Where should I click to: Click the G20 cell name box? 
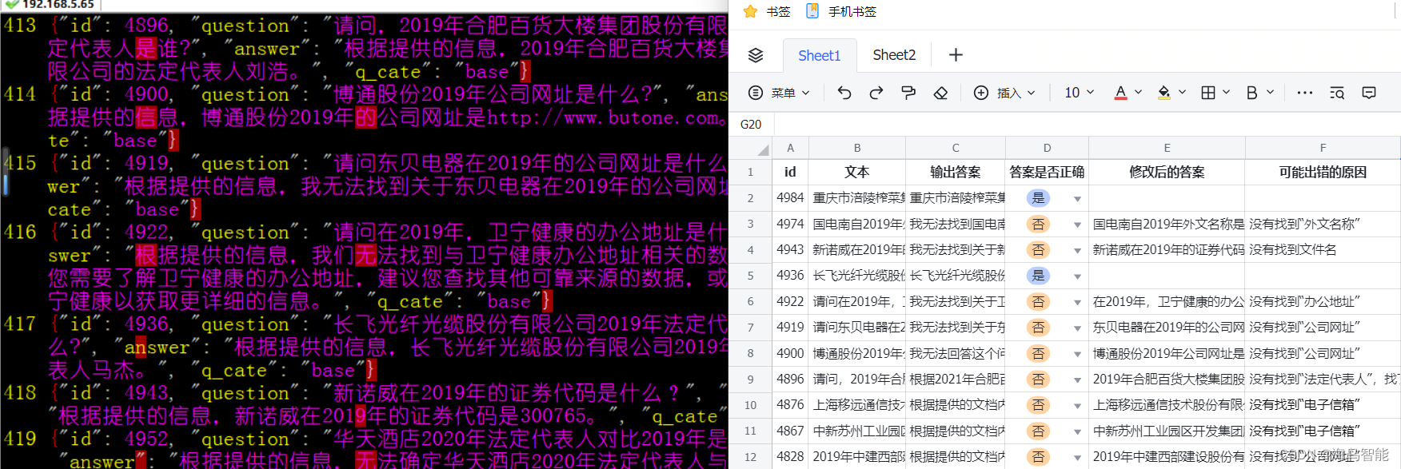point(751,124)
